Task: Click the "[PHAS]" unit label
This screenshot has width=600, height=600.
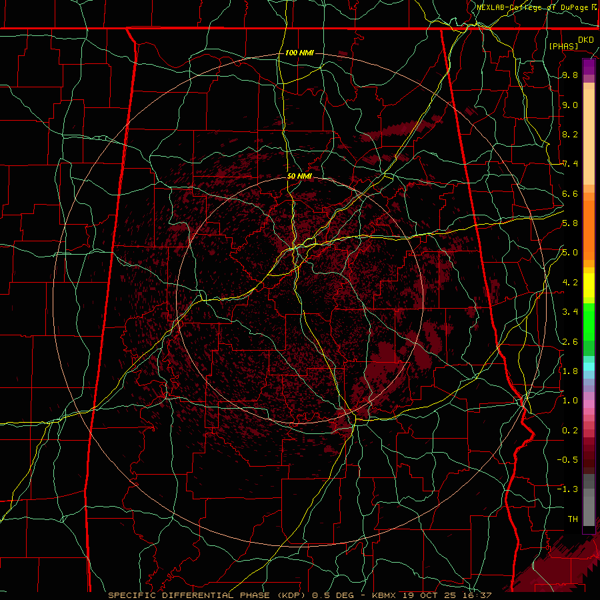Action: click(563, 46)
